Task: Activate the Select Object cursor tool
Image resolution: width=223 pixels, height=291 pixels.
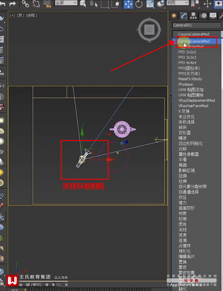Action: [x=83, y=4]
